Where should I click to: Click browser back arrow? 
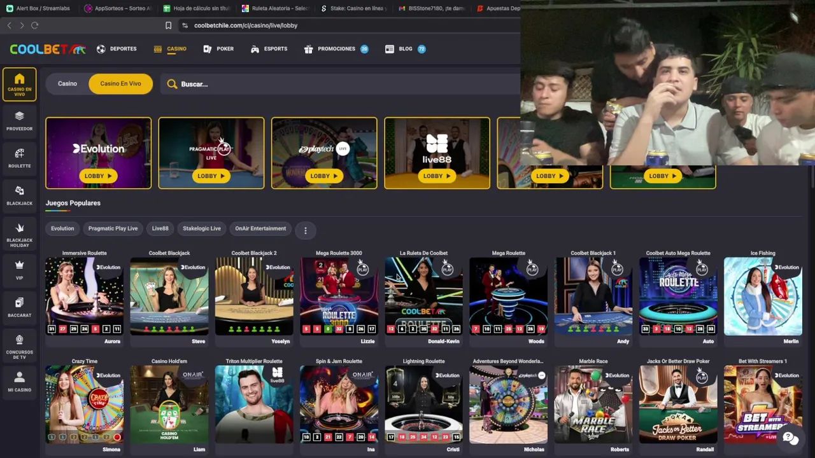tap(9, 25)
